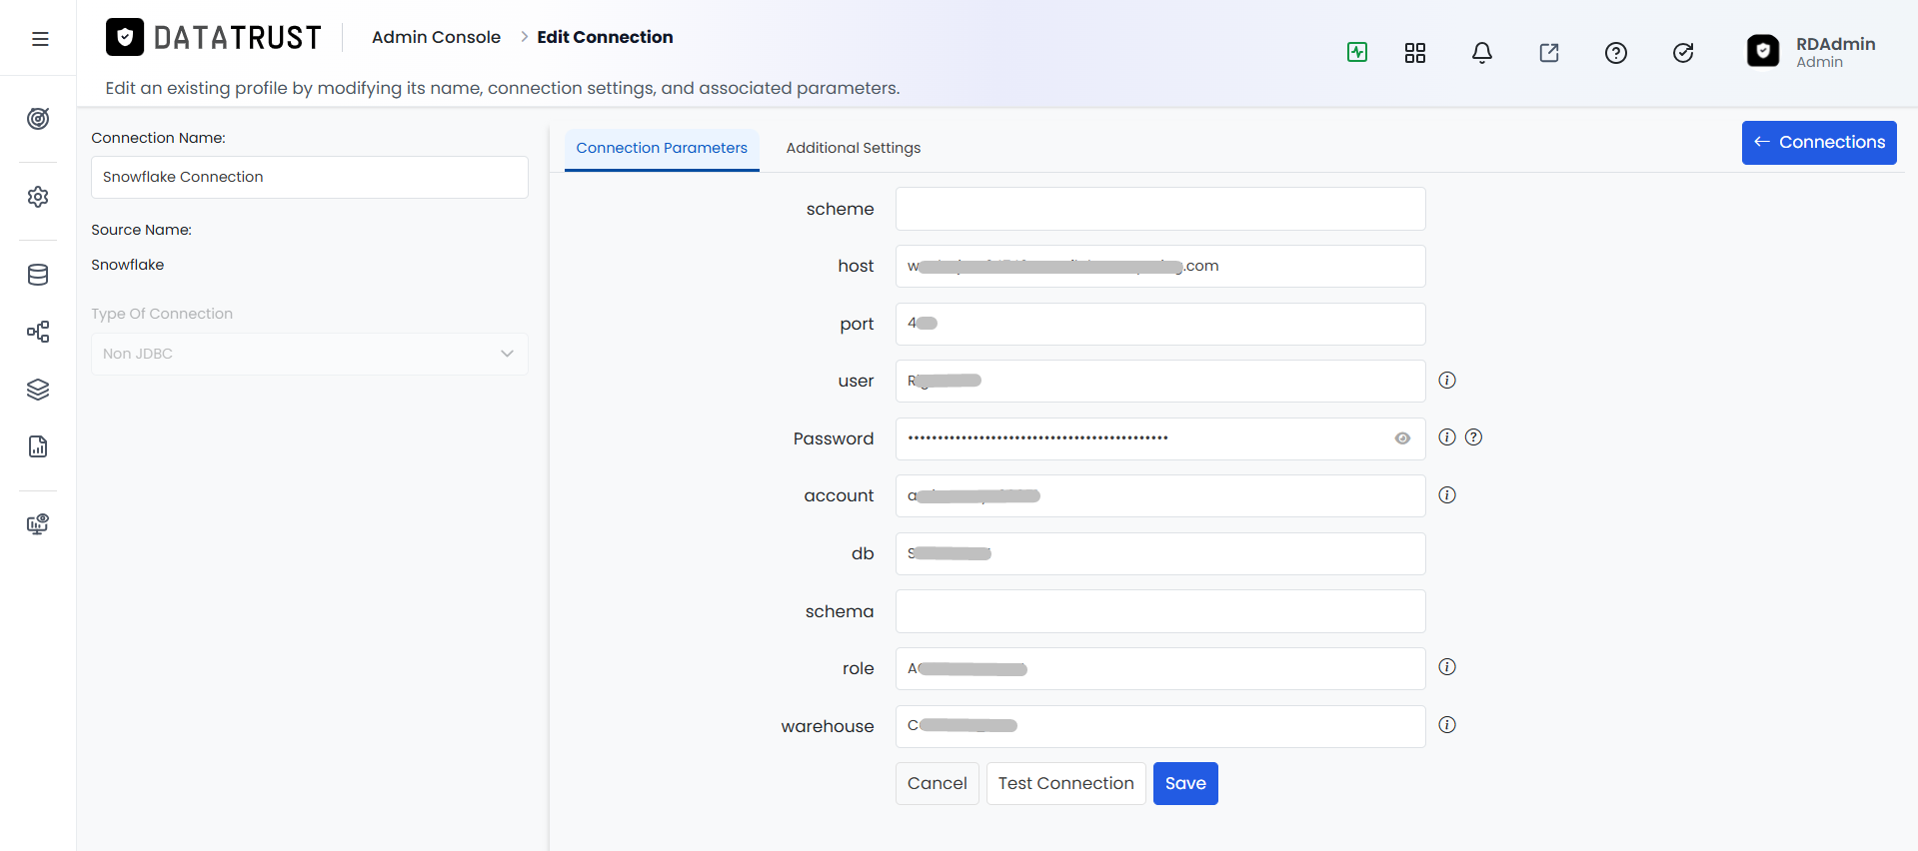Expand the Type Of Connection dropdown
This screenshot has width=1918, height=851.
coord(310,354)
